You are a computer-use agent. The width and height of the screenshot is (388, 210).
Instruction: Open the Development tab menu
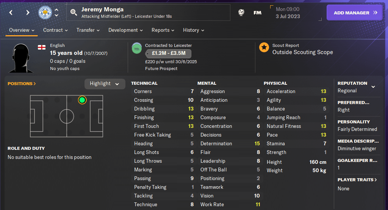tap(125, 30)
